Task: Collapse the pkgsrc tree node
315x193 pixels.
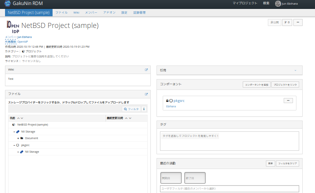Action: [14, 145]
